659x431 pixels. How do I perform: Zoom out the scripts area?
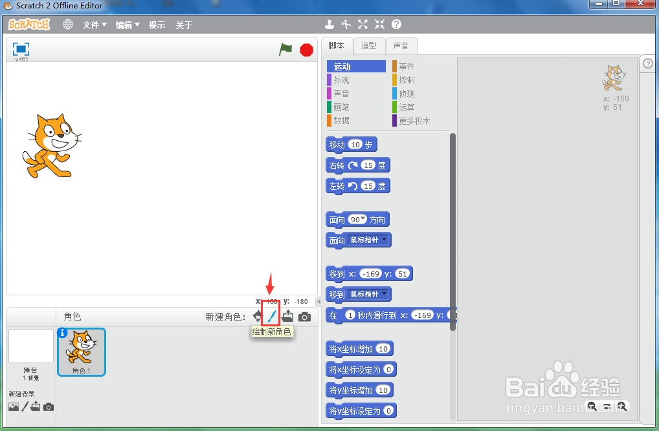tap(592, 406)
